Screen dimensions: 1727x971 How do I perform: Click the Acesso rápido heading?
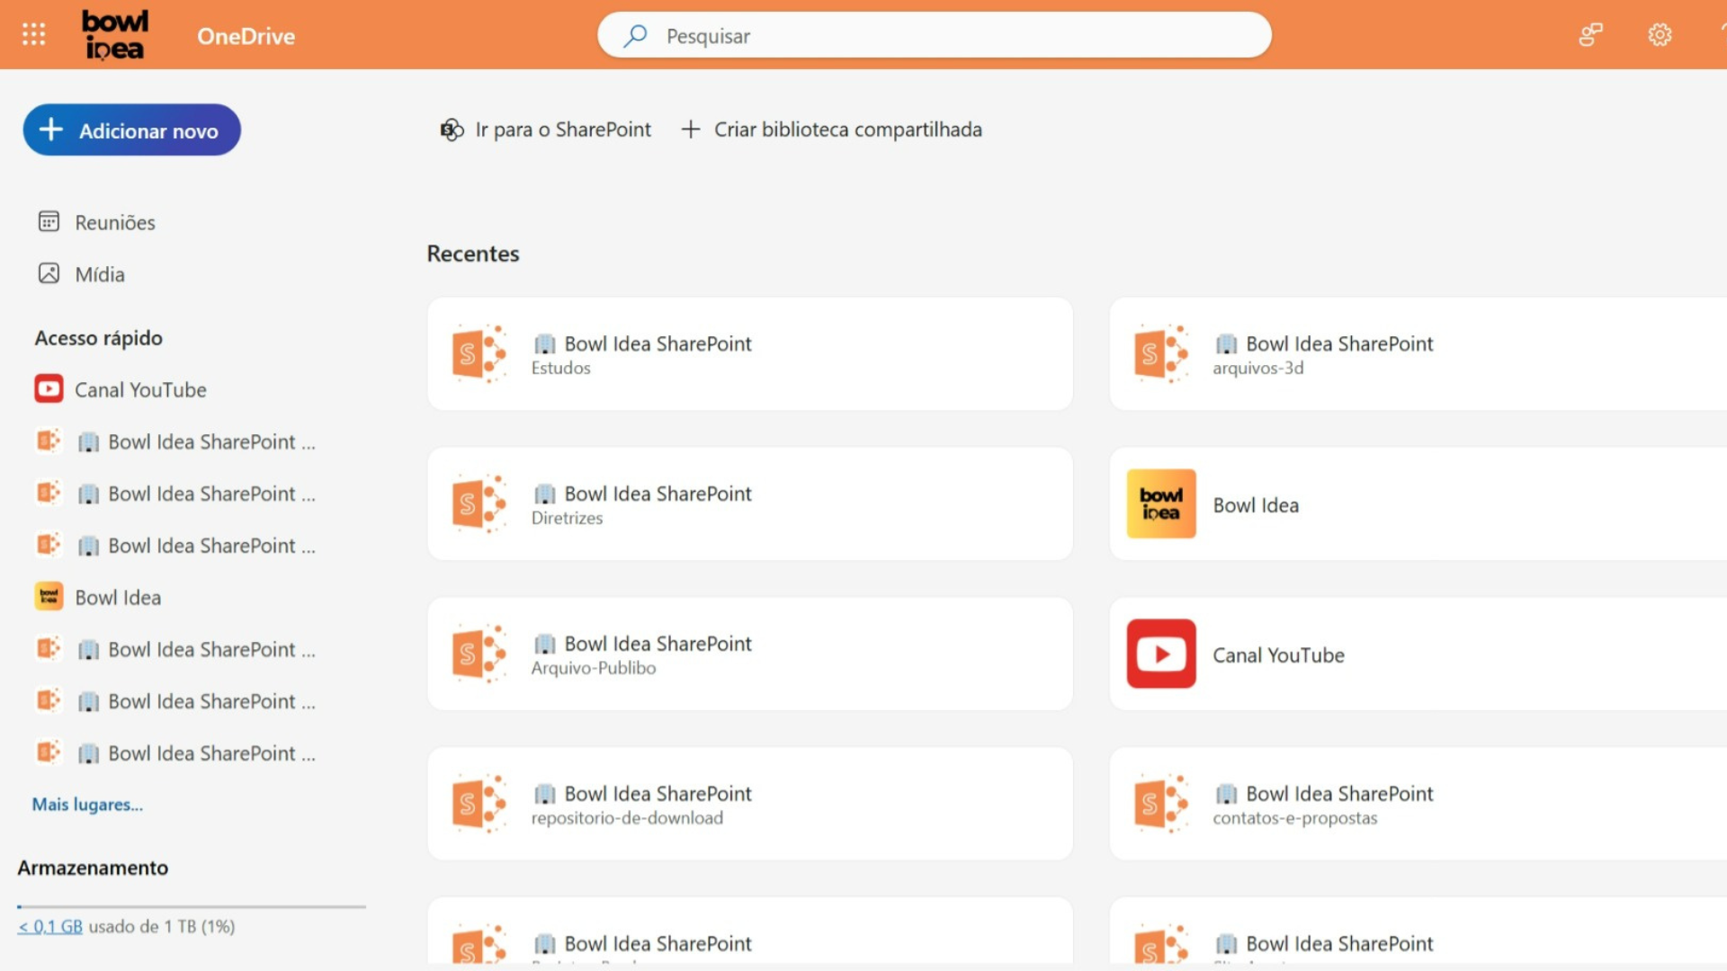click(x=99, y=338)
